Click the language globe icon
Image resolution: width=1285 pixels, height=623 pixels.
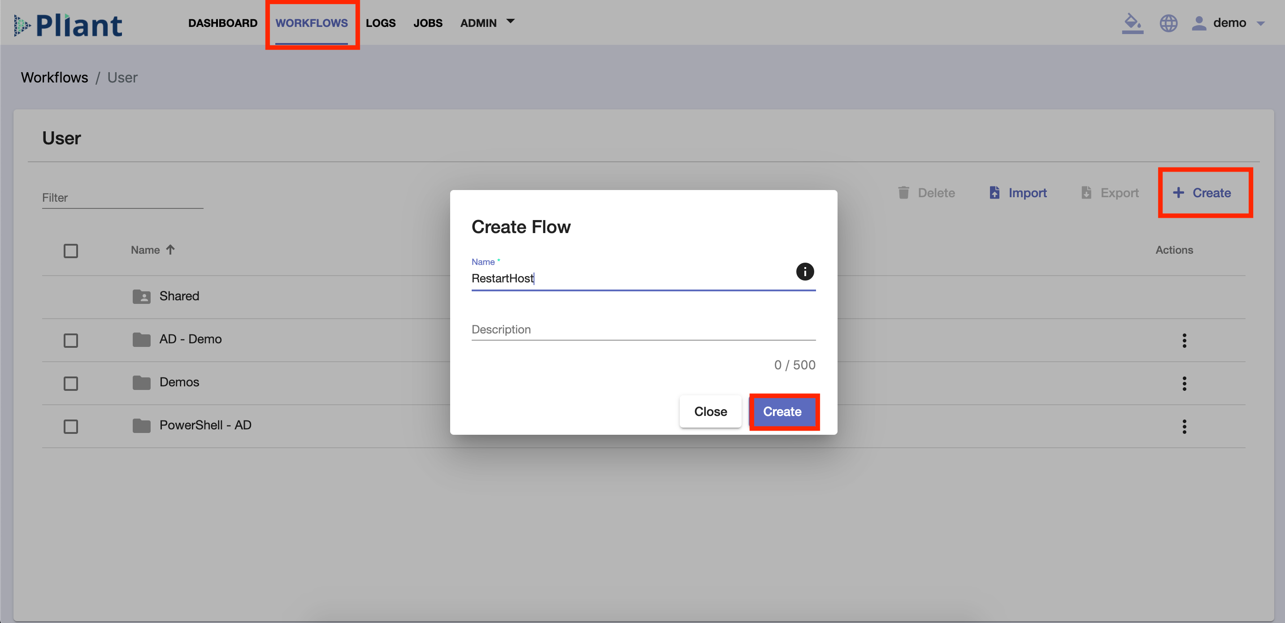click(x=1168, y=23)
